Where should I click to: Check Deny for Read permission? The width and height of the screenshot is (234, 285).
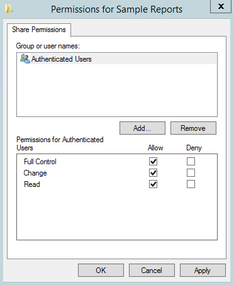point(191,184)
